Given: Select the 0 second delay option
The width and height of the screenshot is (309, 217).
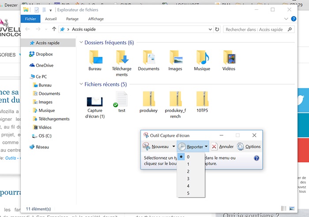Looking at the screenshot, I should click(x=188, y=157).
